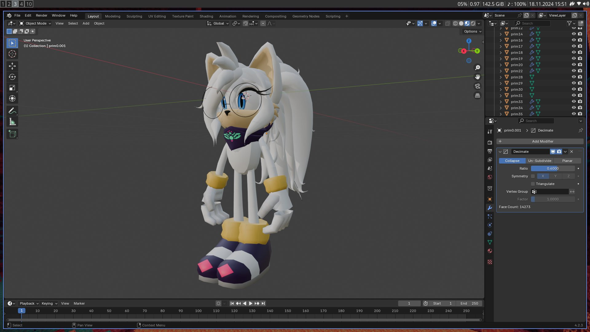Click the Vertex Group input field
The width and height of the screenshot is (590, 332).
(549, 192)
